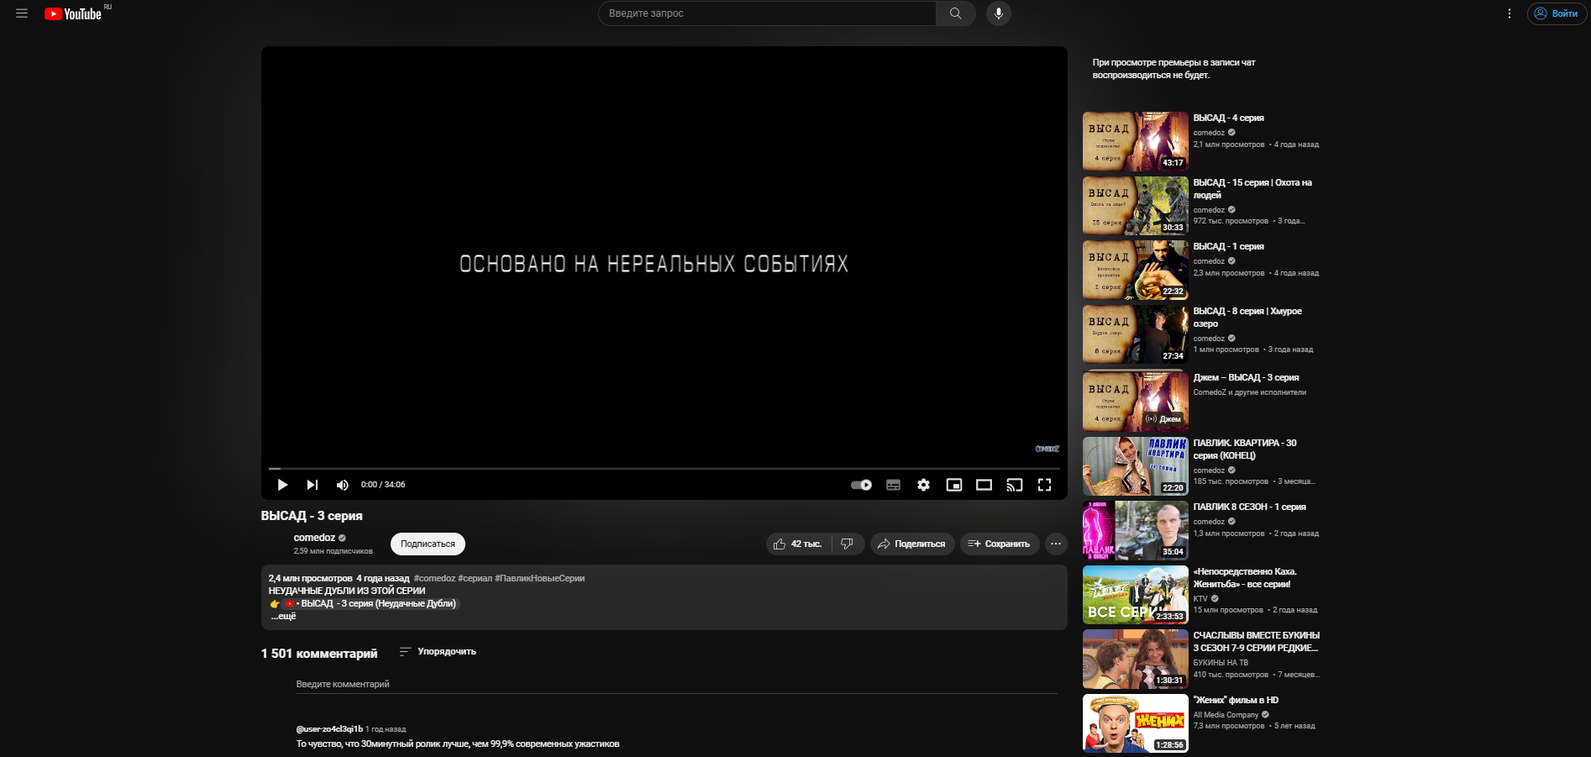The image size is (1591, 757).
Task: Share the video via Поделиться
Action: tap(912, 544)
